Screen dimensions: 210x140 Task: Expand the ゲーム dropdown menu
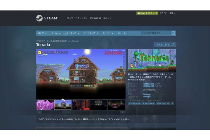pos(56,33)
